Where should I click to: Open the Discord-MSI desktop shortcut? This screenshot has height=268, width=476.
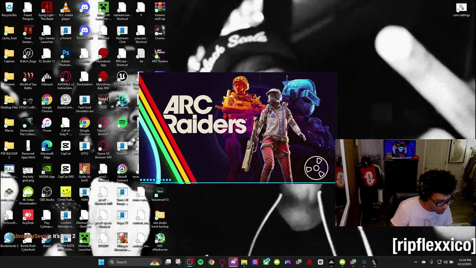click(x=84, y=32)
